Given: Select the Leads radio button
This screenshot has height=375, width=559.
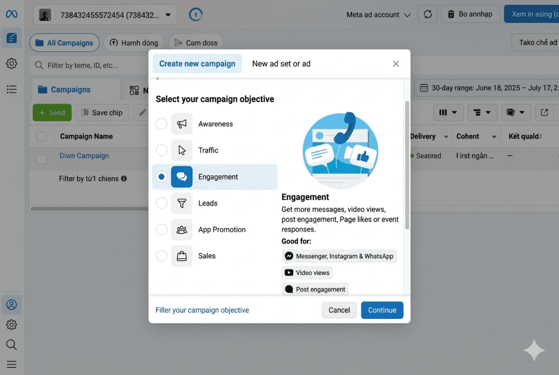Looking at the screenshot, I should point(162,203).
